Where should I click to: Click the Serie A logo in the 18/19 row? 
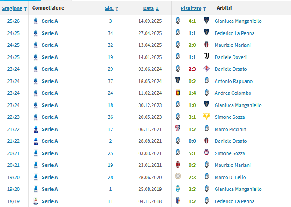36,201
